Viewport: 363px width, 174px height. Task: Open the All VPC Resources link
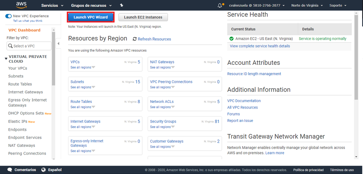pos(242,107)
